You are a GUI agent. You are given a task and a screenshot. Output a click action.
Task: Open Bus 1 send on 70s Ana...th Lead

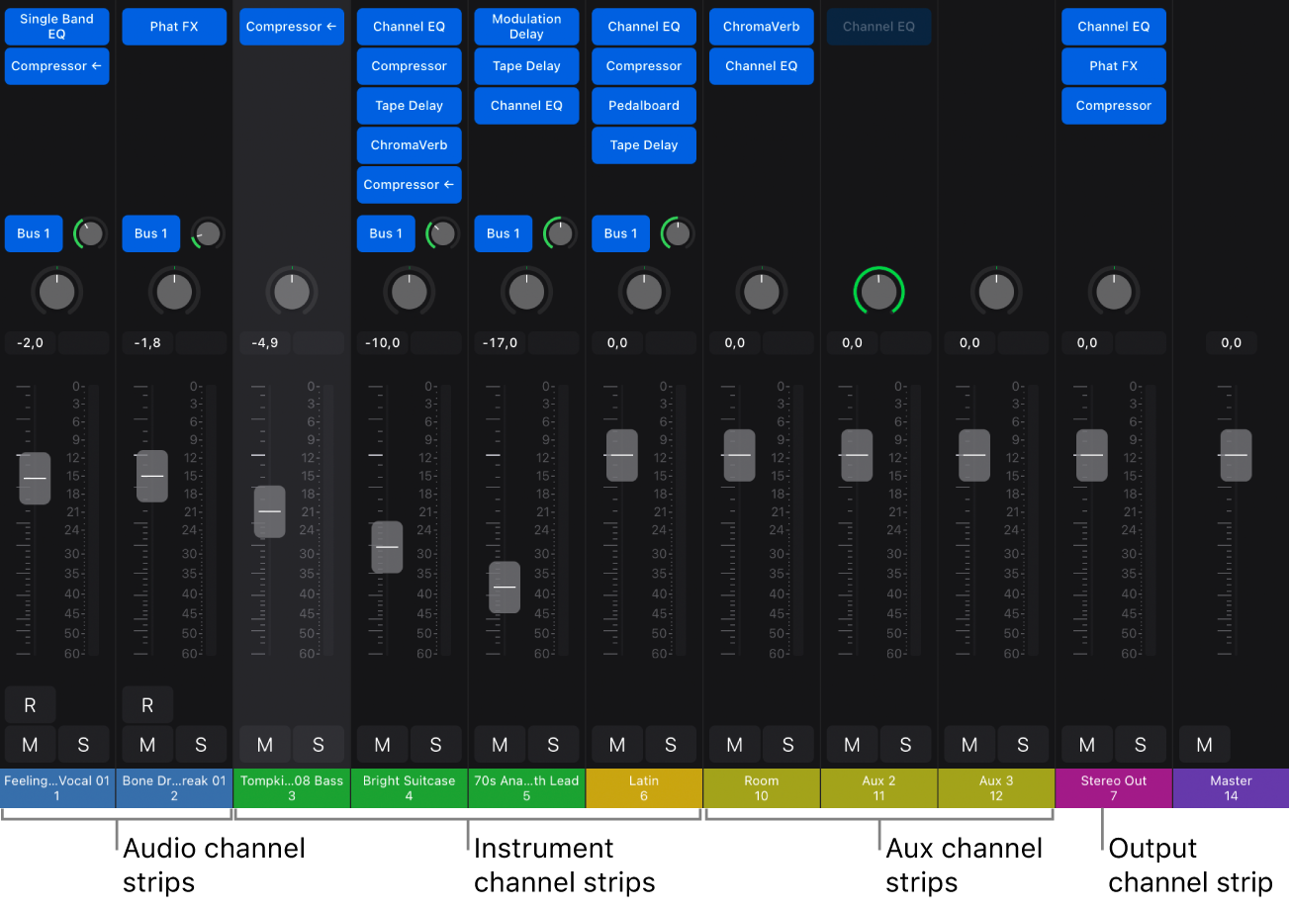[x=504, y=233]
